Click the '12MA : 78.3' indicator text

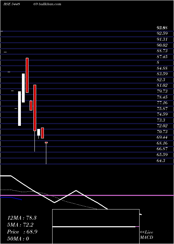tap(22, 218)
